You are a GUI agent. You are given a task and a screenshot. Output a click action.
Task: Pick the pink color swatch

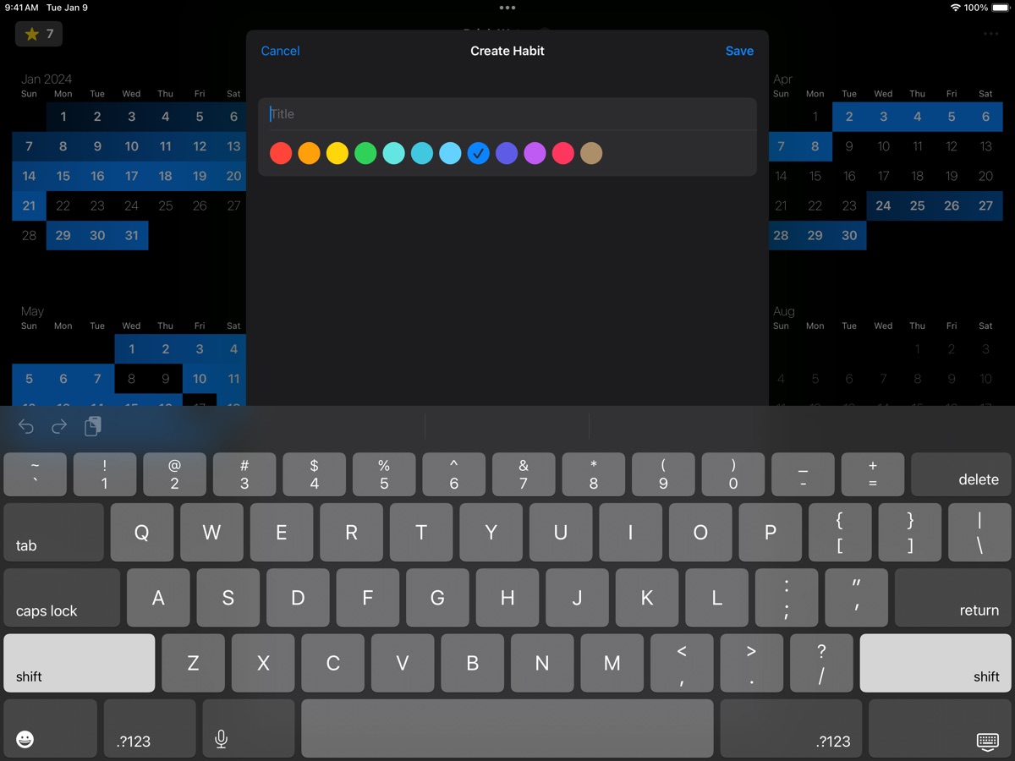pyautogui.click(x=563, y=153)
